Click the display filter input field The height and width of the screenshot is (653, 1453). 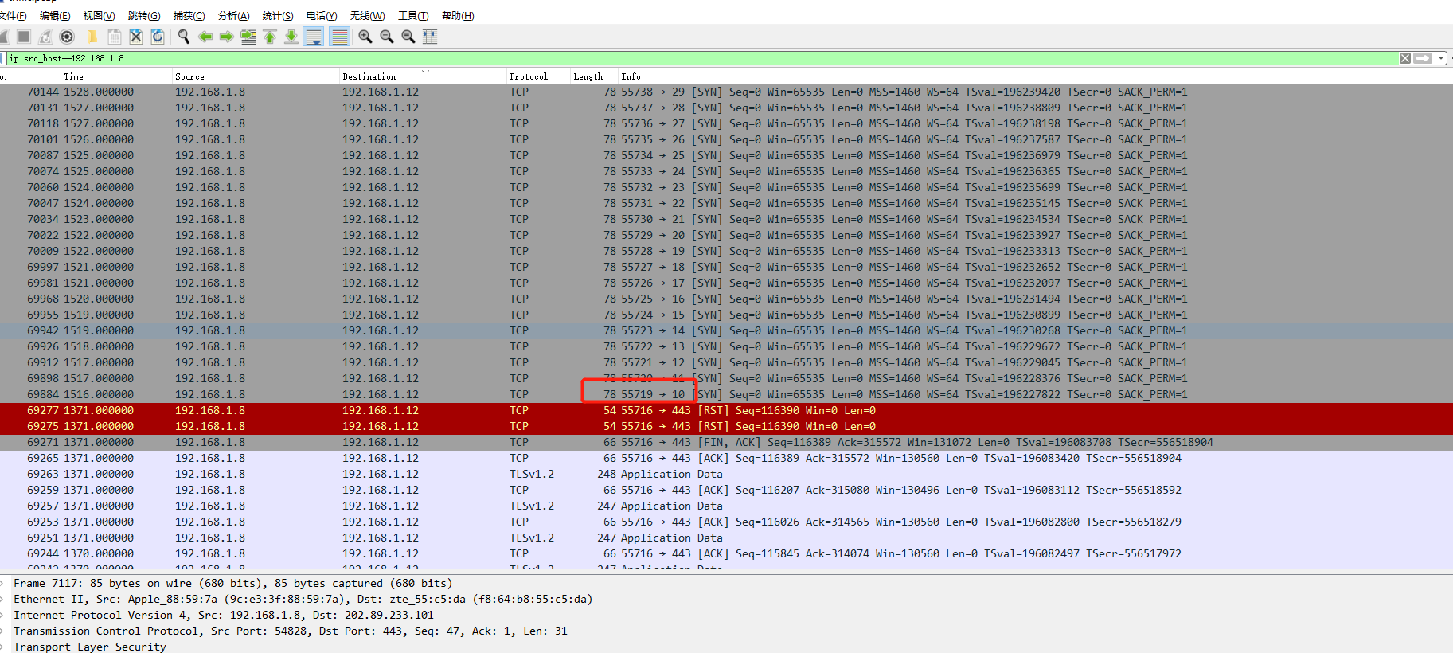click(701, 58)
